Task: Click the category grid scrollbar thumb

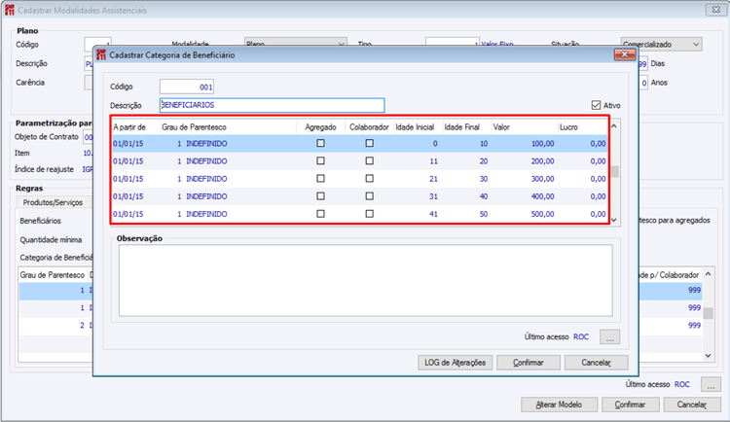Action: [614, 171]
